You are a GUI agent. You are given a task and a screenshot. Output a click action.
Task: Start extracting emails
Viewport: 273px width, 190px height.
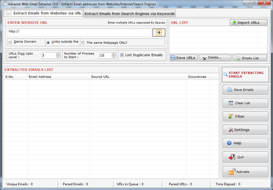pos(245,74)
